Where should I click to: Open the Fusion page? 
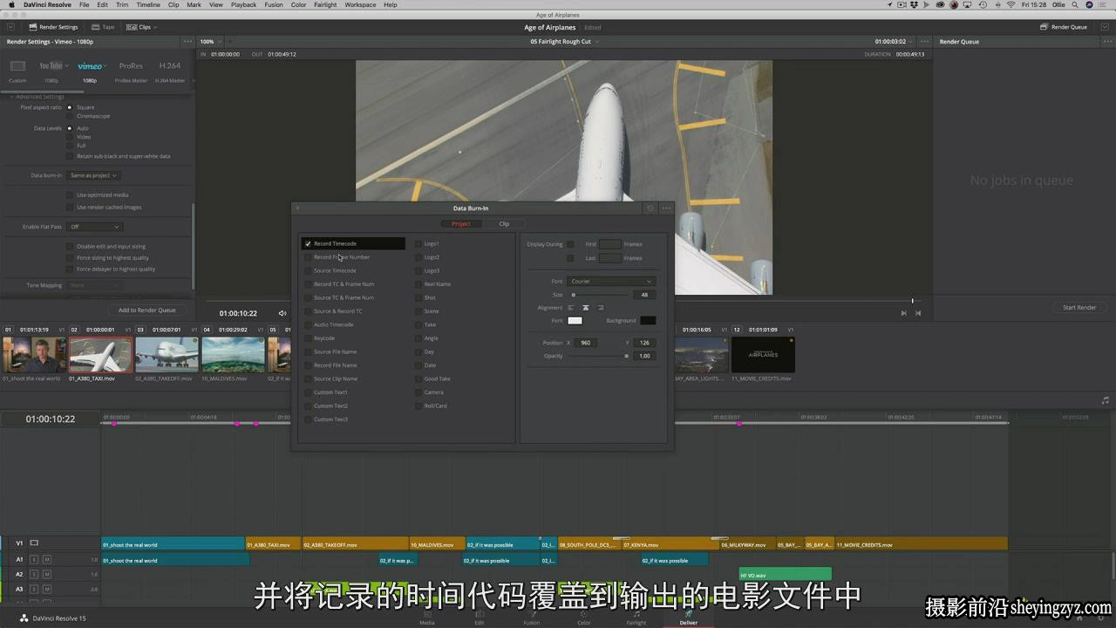tap(532, 618)
